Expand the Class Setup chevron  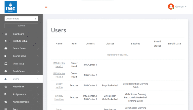(x=38, y=64)
